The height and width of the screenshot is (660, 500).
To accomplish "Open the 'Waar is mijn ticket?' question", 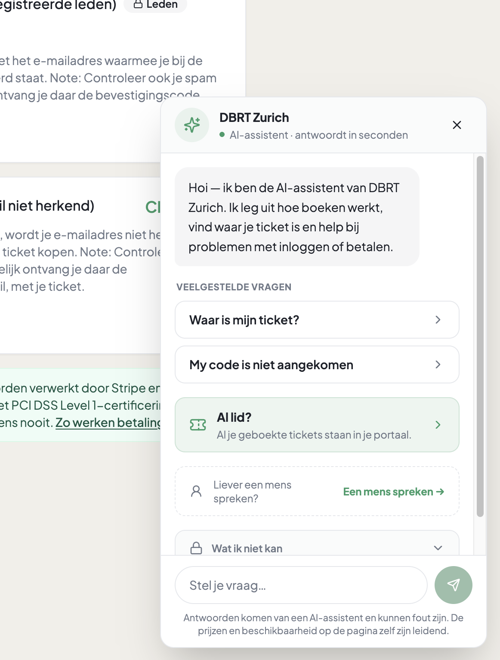I will tap(317, 320).
